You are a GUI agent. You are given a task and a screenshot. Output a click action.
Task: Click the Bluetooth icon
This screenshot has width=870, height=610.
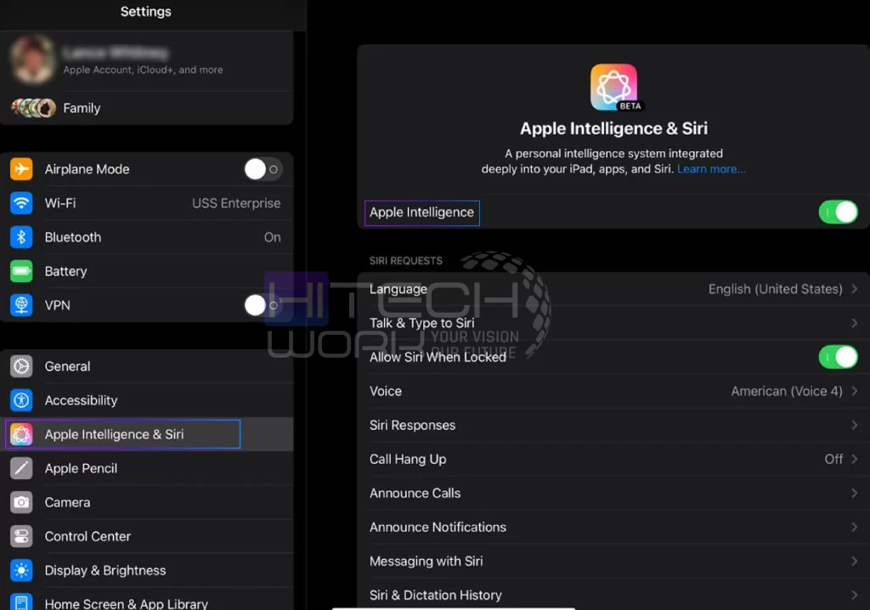pyautogui.click(x=21, y=237)
